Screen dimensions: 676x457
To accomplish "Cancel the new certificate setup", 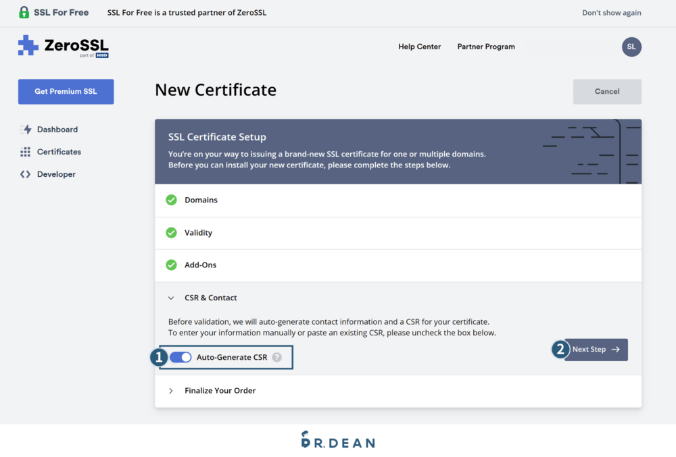I will [x=607, y=91].
